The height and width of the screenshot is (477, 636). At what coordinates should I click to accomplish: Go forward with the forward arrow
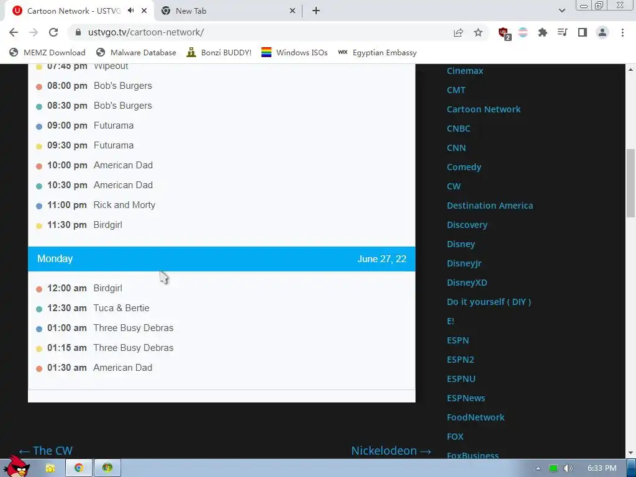[34, 32]
